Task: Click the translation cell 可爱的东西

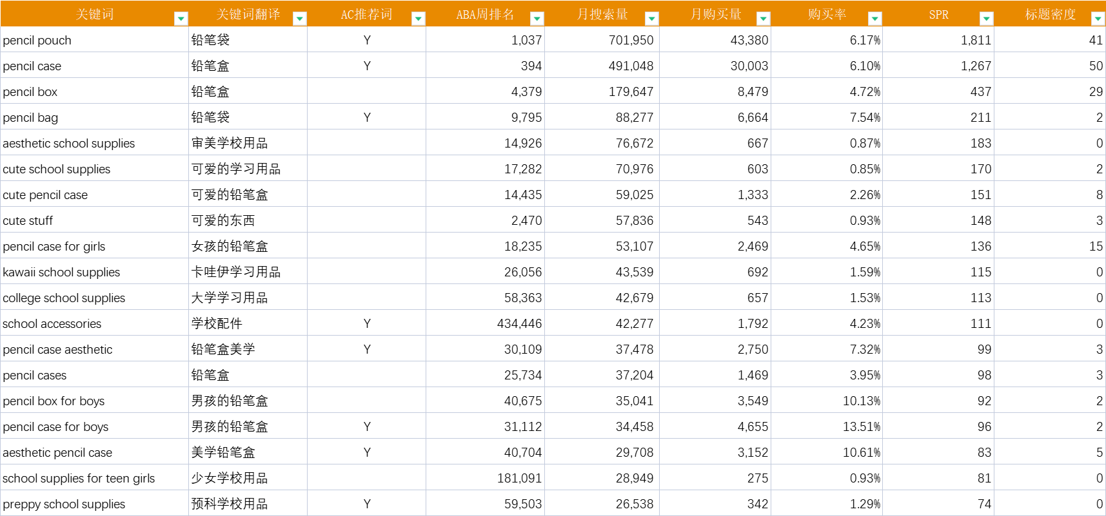Action: pos(248,220)
